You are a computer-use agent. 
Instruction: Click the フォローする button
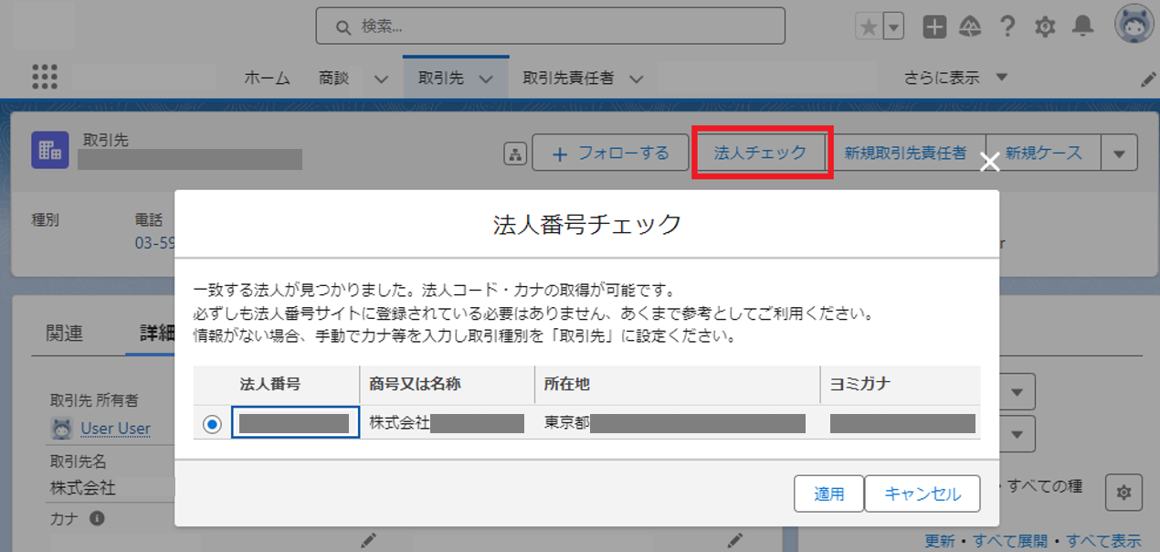pos(611,154)
